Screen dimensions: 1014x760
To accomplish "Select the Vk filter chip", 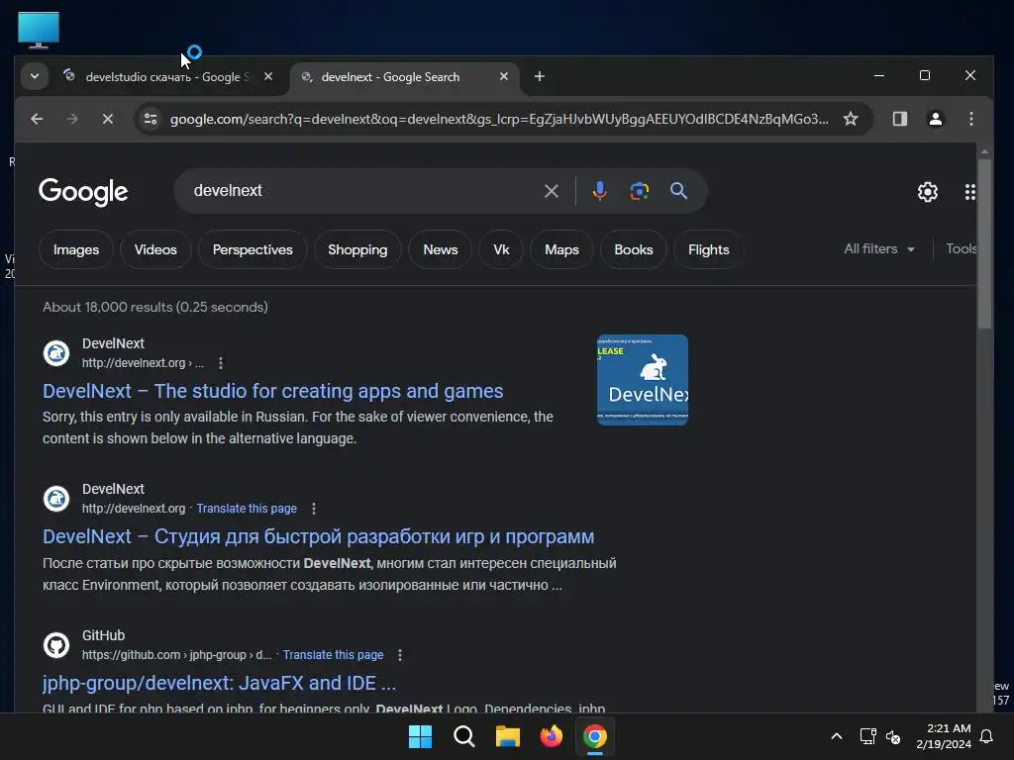I will coord(501,249).
